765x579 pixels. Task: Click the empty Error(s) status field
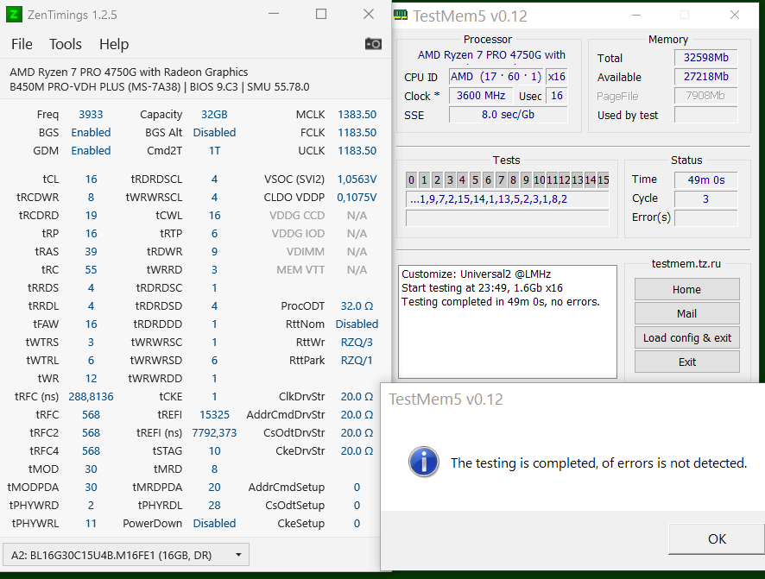pos(705,217)
